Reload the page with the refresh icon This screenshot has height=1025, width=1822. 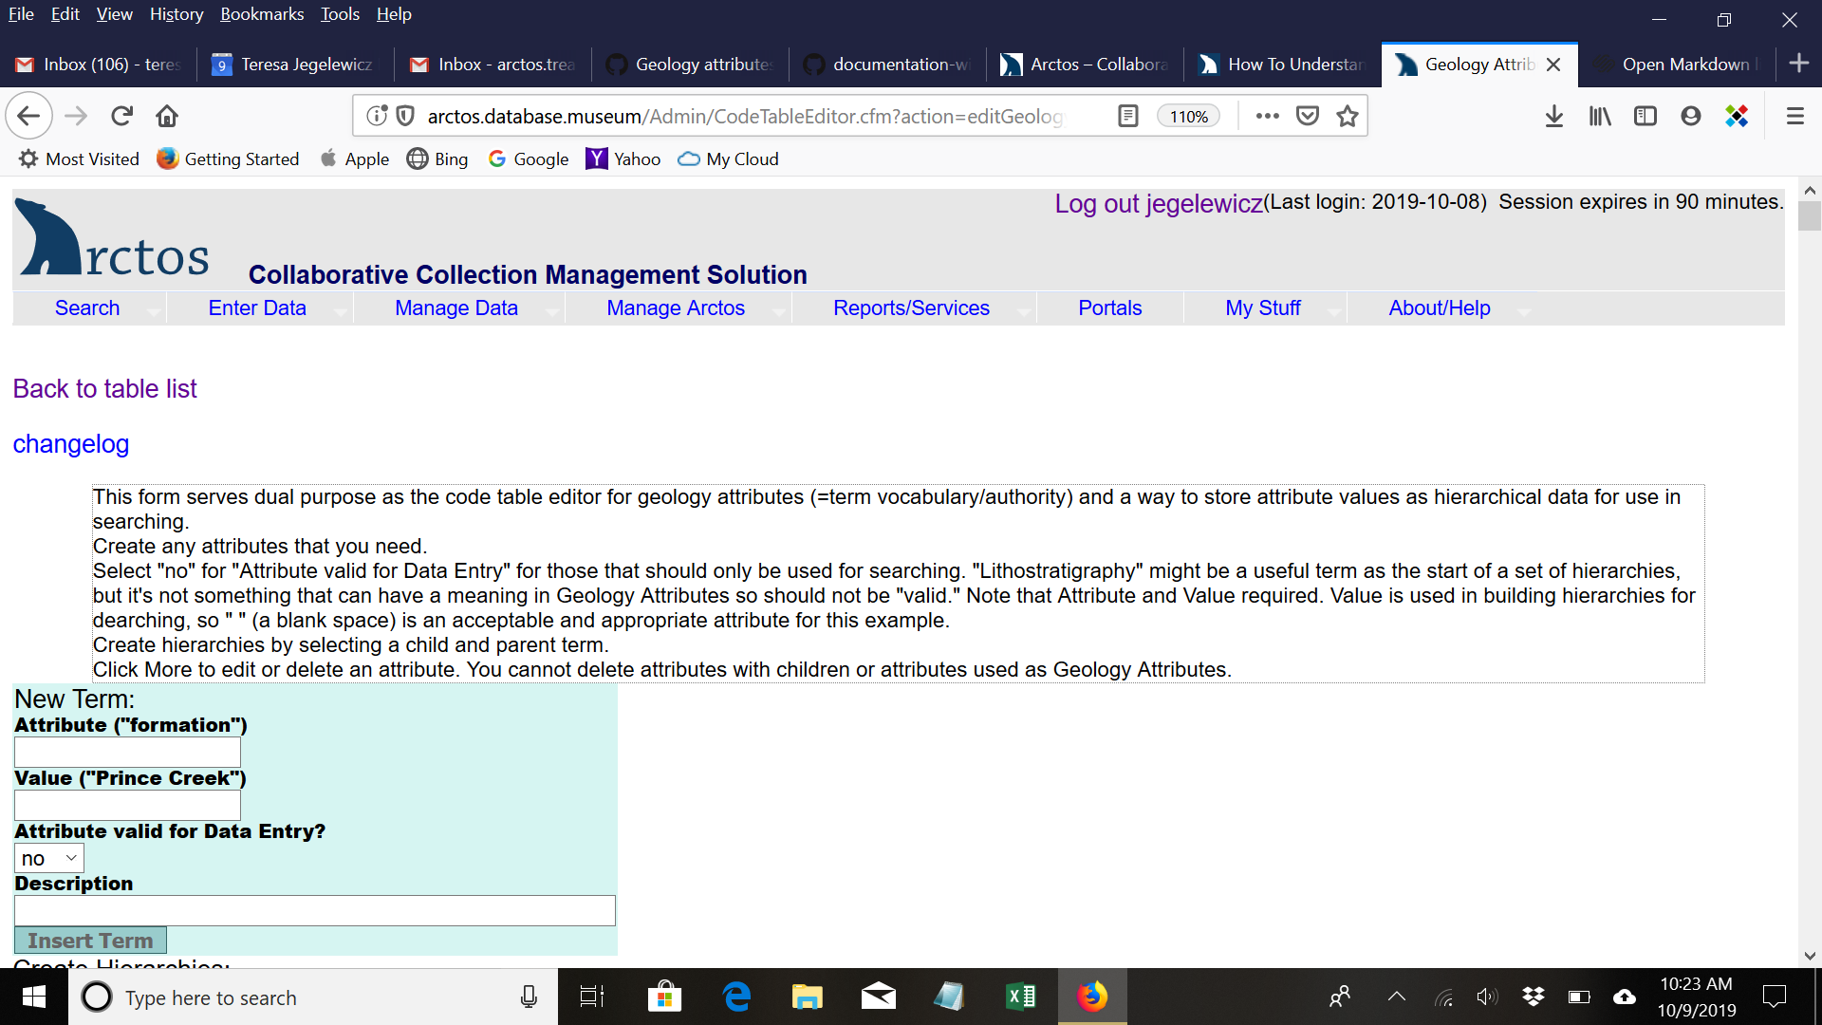click(x=121, y=116)
